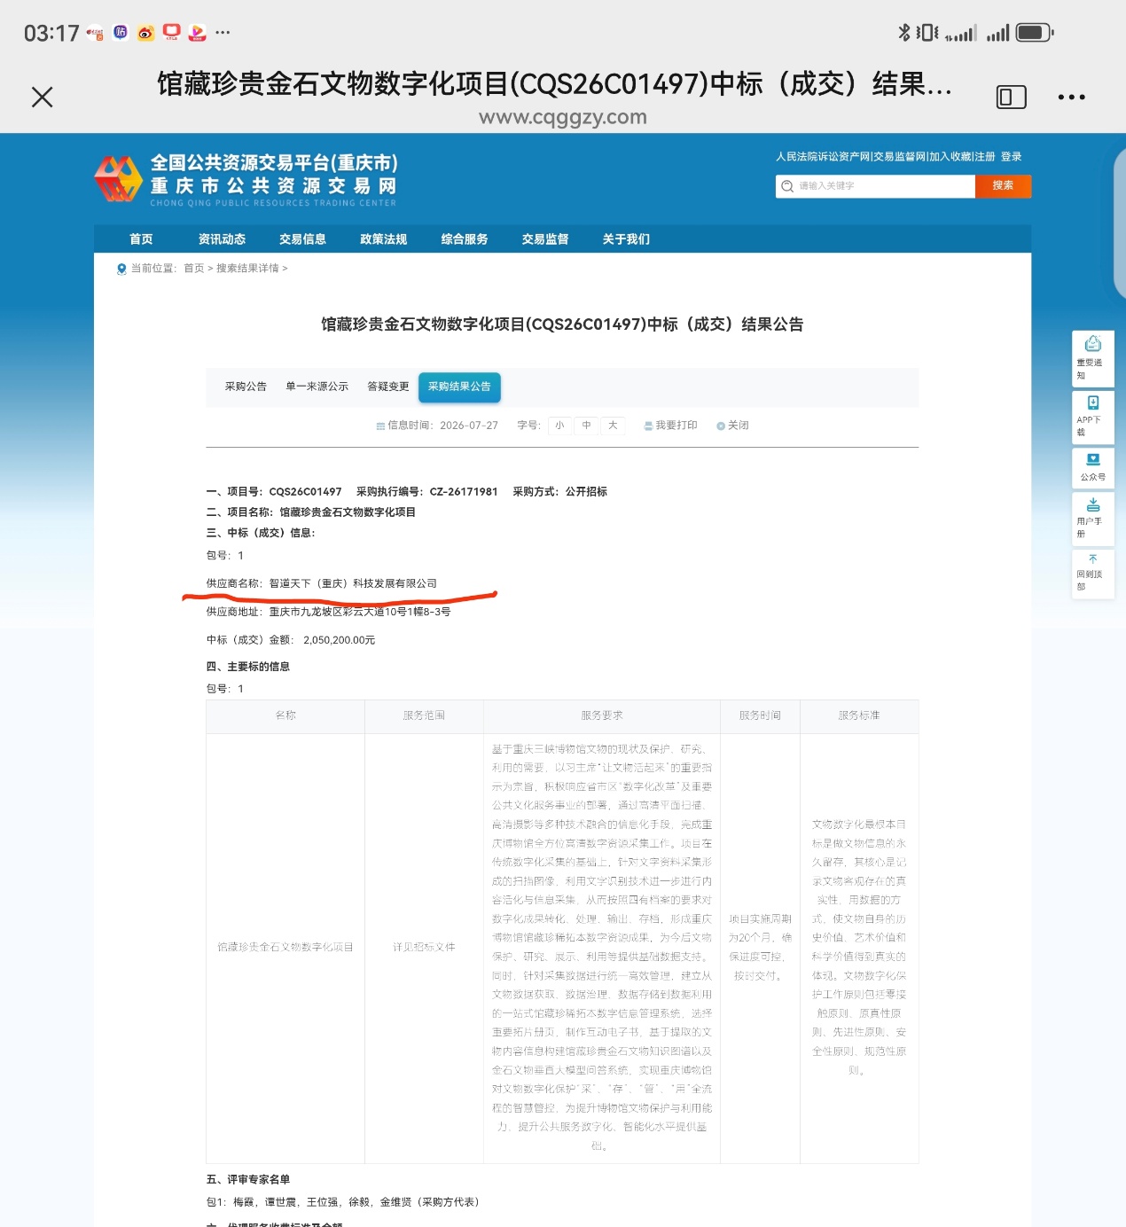Switch to the 采购公告 tab
This screenshot has width=1126, height=1227.
point(246,387)
